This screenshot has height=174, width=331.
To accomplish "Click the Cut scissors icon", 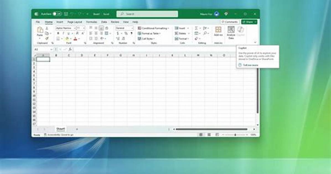I will pyautogui.click(x=47, y=28).
